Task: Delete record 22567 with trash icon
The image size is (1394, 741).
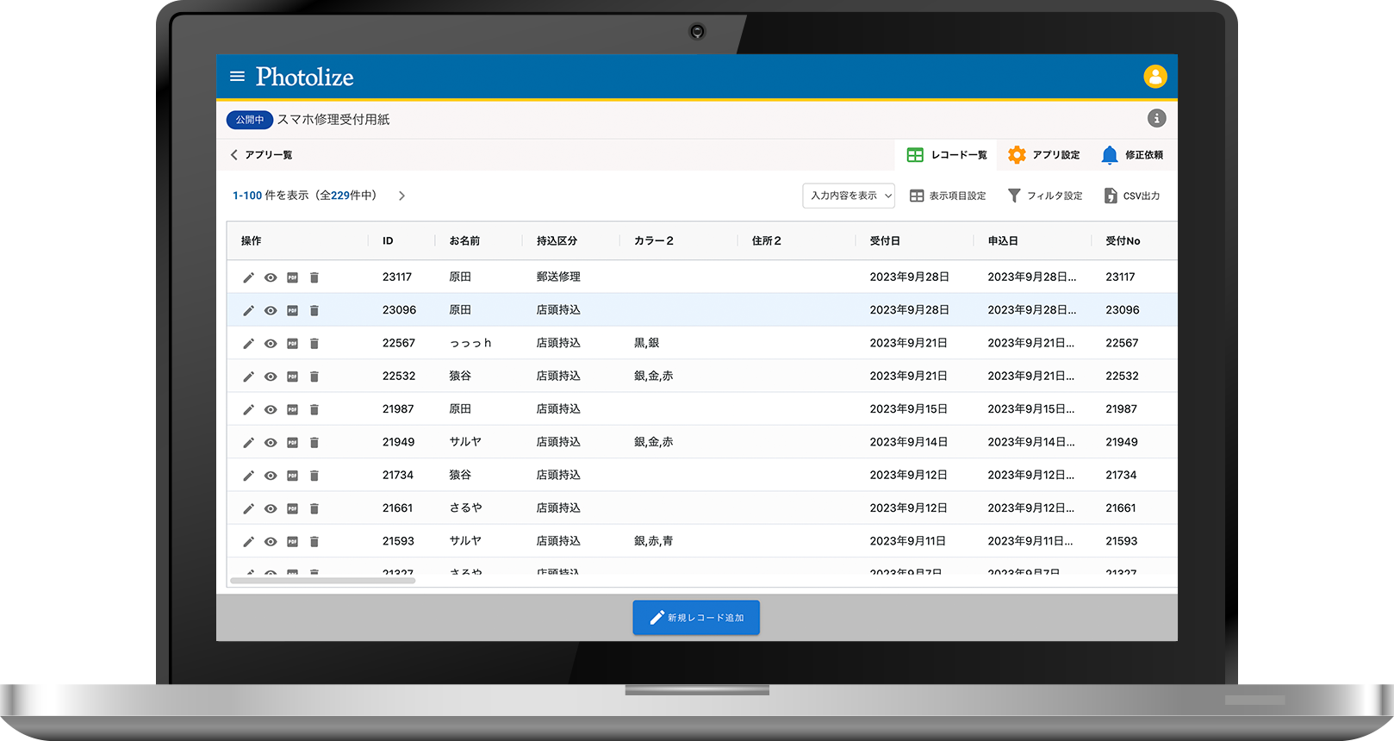Action: [x=314, y=344]
